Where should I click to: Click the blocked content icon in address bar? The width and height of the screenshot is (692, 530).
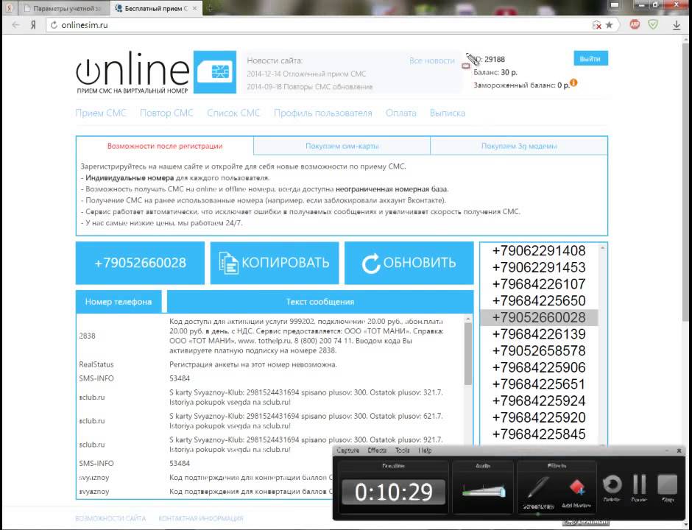point(597,25)
